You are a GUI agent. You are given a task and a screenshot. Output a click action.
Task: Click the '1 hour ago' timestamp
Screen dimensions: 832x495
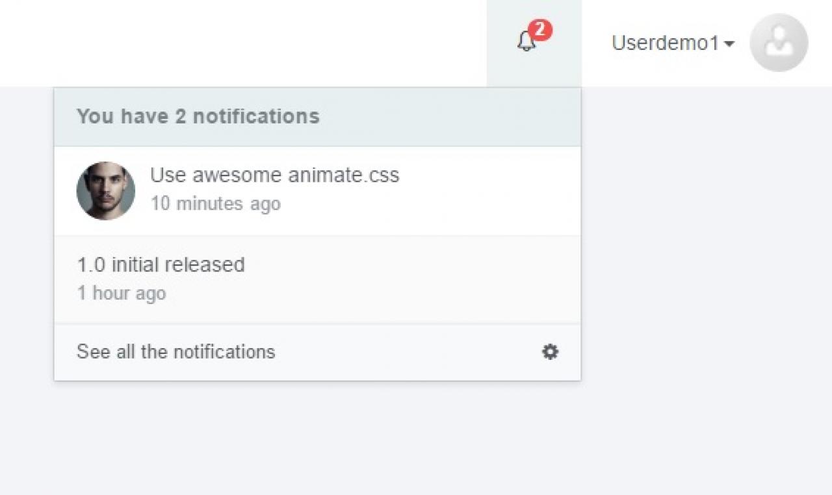122,294
